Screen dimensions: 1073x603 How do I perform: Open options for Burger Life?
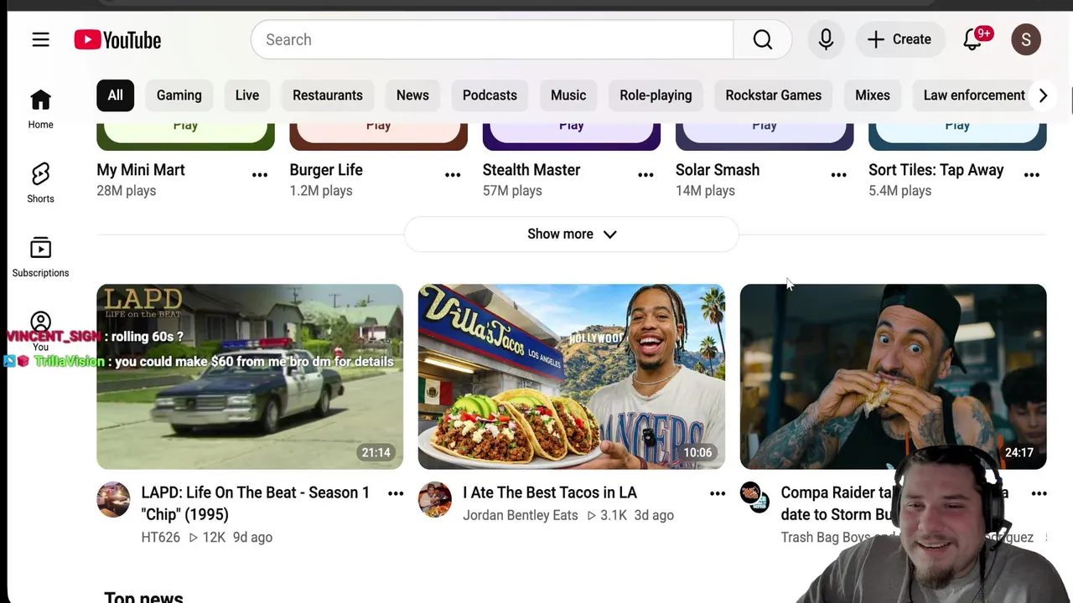(453, 175)
